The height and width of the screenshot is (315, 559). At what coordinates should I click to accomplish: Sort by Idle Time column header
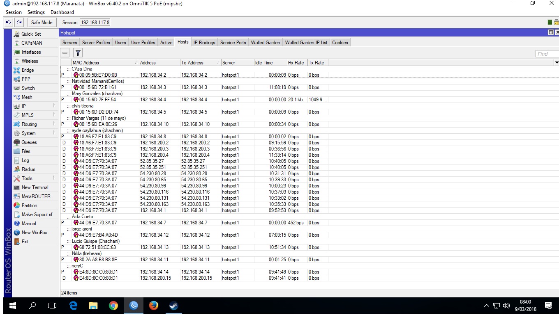point(270,63)
